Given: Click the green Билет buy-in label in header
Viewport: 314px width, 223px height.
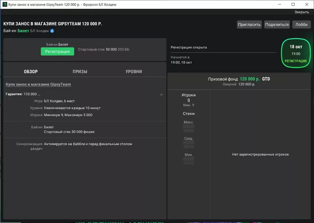Looking at the screenshot, I should (23, 31).
